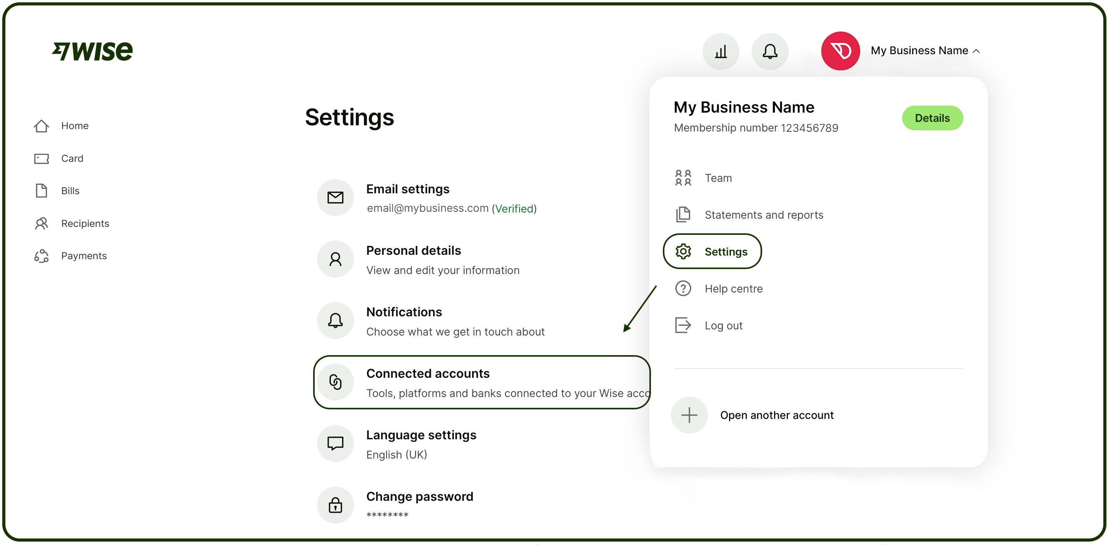Open Card in the sidebar
1108x545 pixels.
point(72,158)
